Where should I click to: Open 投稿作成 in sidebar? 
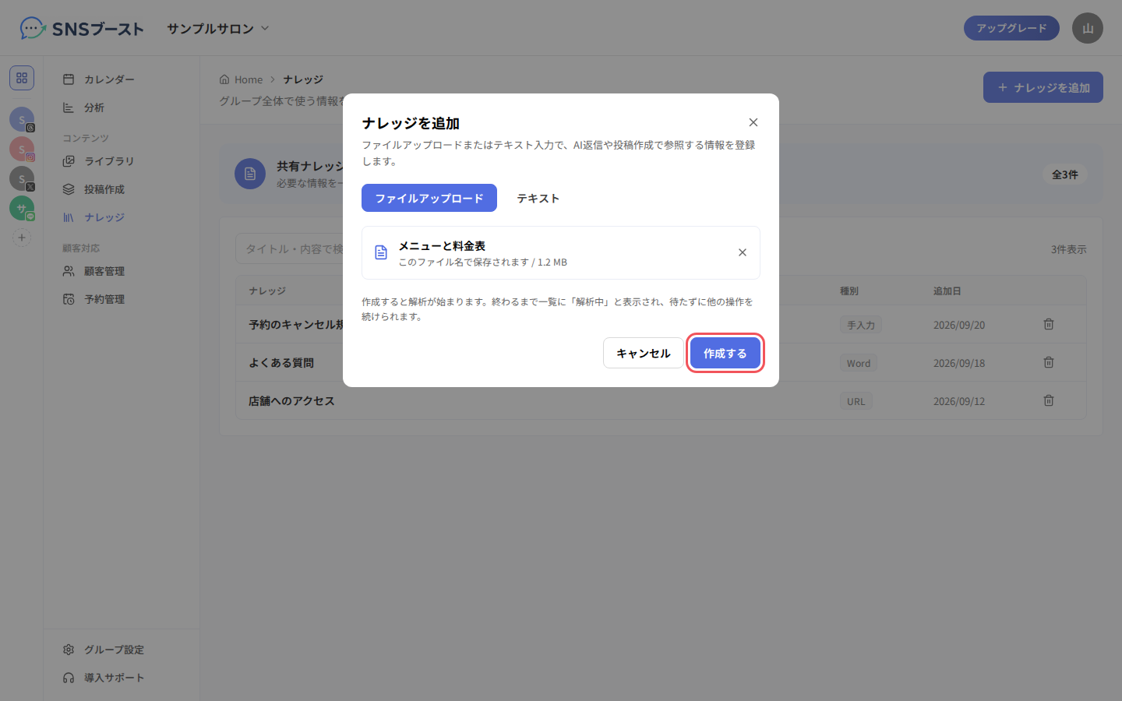point(122,189)
